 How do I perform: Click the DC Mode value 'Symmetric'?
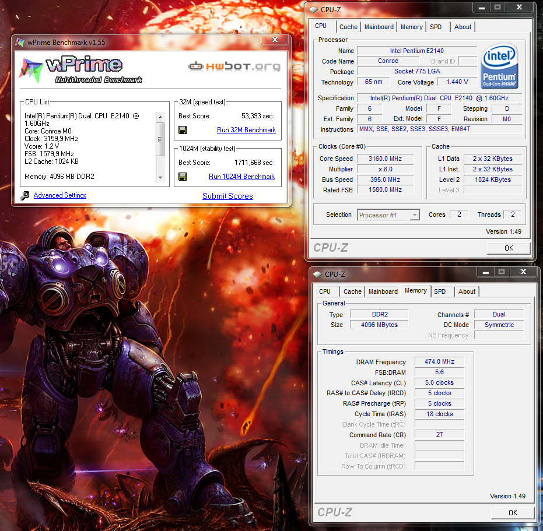[499, 325]
